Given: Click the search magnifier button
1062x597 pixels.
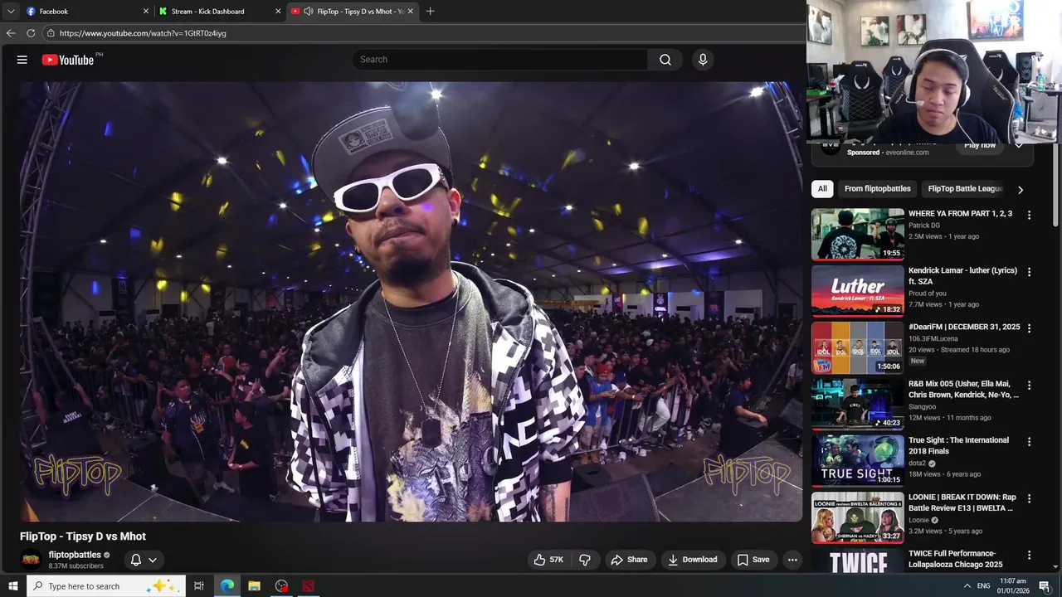Looking at the screenshot, I should 665,60.
